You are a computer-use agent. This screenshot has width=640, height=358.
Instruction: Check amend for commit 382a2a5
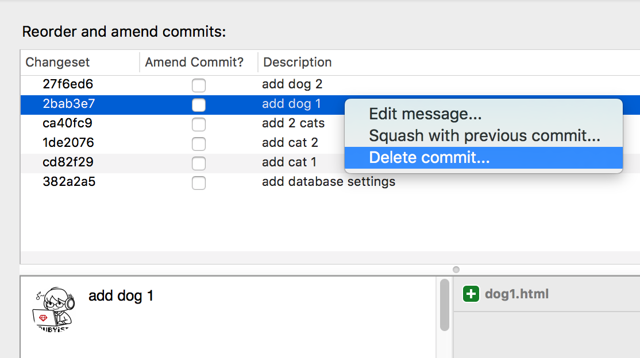click(199, 182)
